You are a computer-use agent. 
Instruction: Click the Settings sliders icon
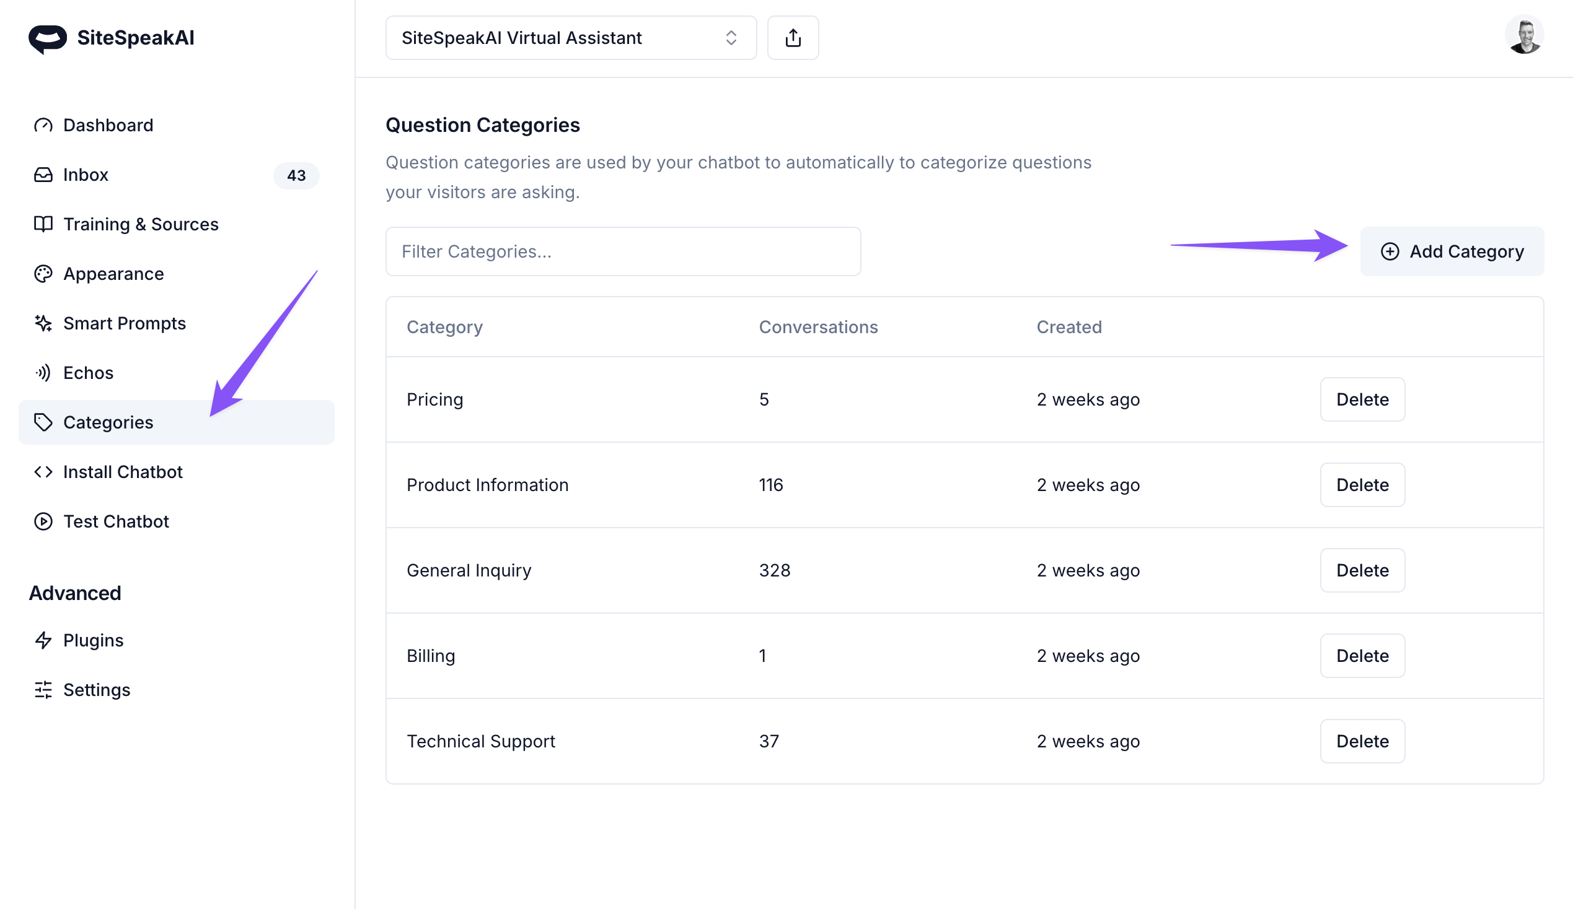click(x=43, y=690)
